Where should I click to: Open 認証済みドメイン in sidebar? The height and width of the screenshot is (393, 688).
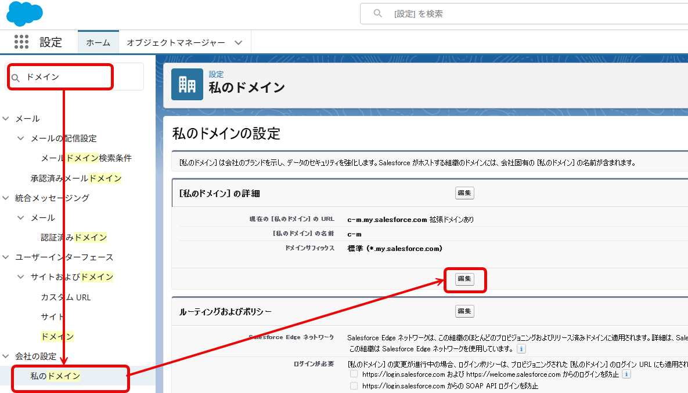pos(74,237)
